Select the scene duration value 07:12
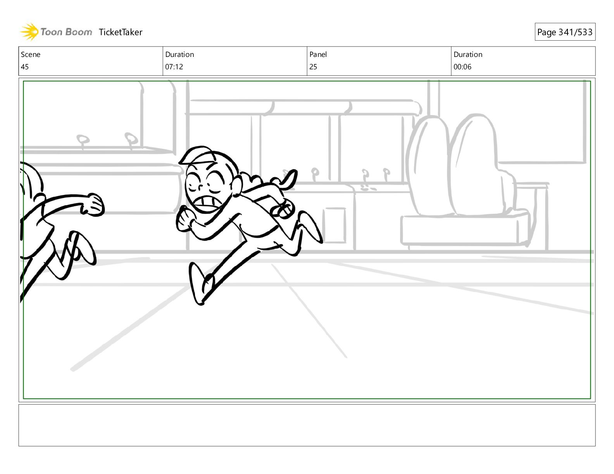614x474 pixels. (174, 67)
